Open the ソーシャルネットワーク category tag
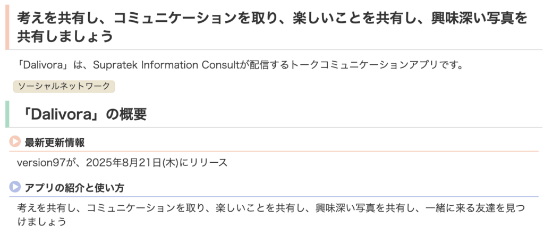Screen dimensions: 544x234 point(64,87)
